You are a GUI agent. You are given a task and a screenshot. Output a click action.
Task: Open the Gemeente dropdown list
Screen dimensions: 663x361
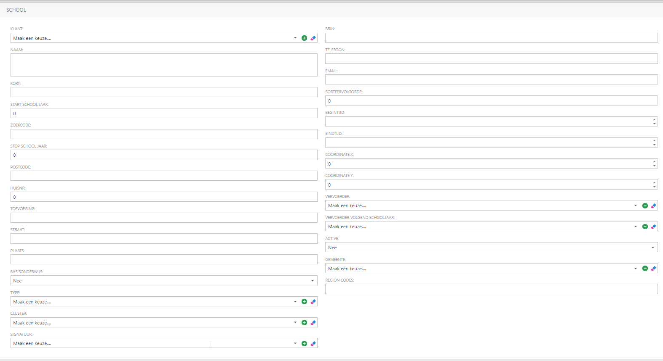(635, 269)
